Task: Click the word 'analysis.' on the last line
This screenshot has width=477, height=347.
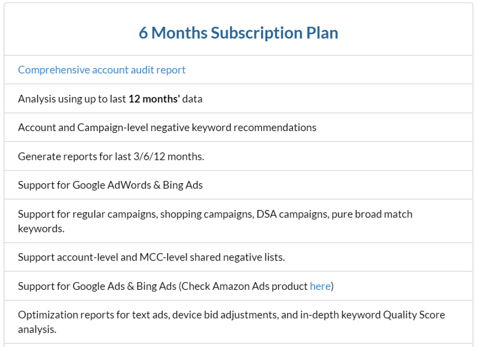Action: [37, 330]
